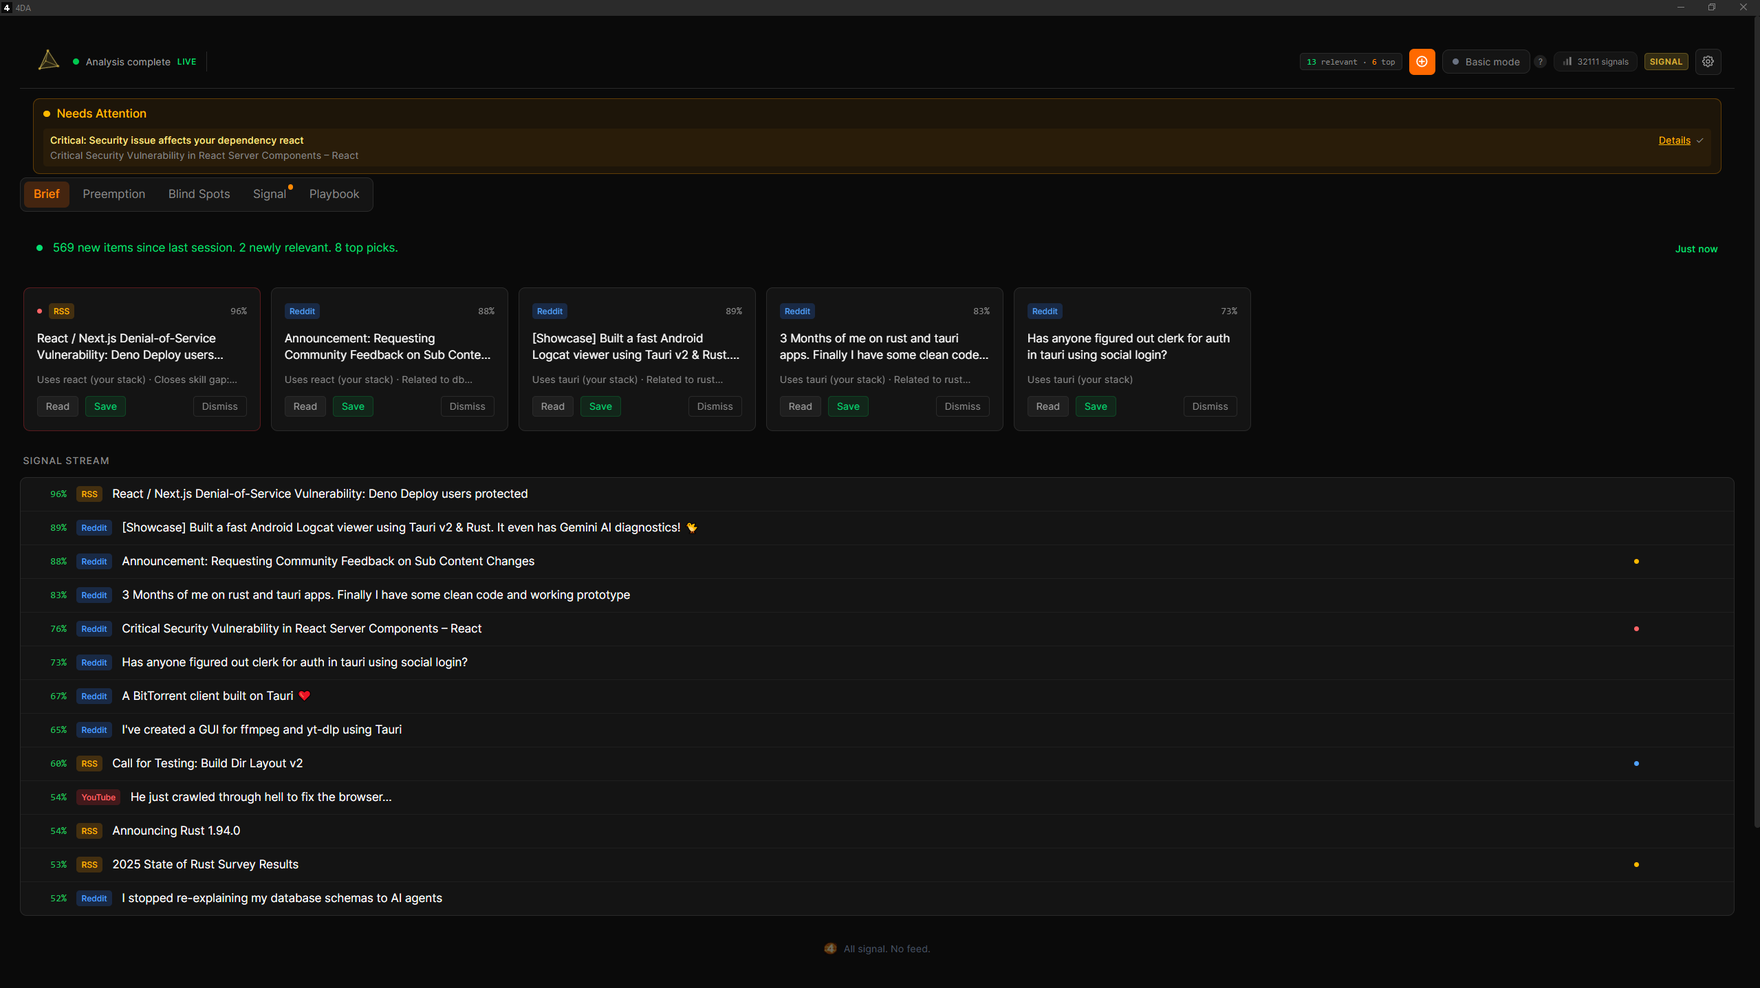The width and height of the screenshot is (1760, 988).
Task: Expand Details on the critical security alert
Action: point(1675,140)
